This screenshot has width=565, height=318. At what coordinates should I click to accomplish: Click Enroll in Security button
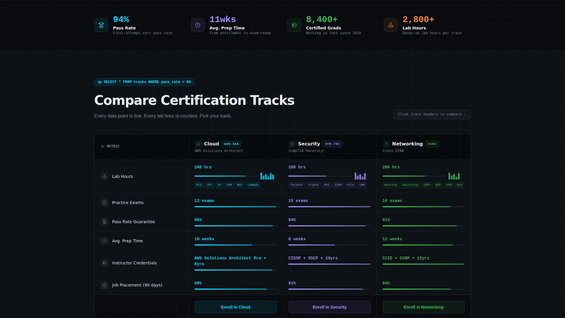tap(330, 307)
